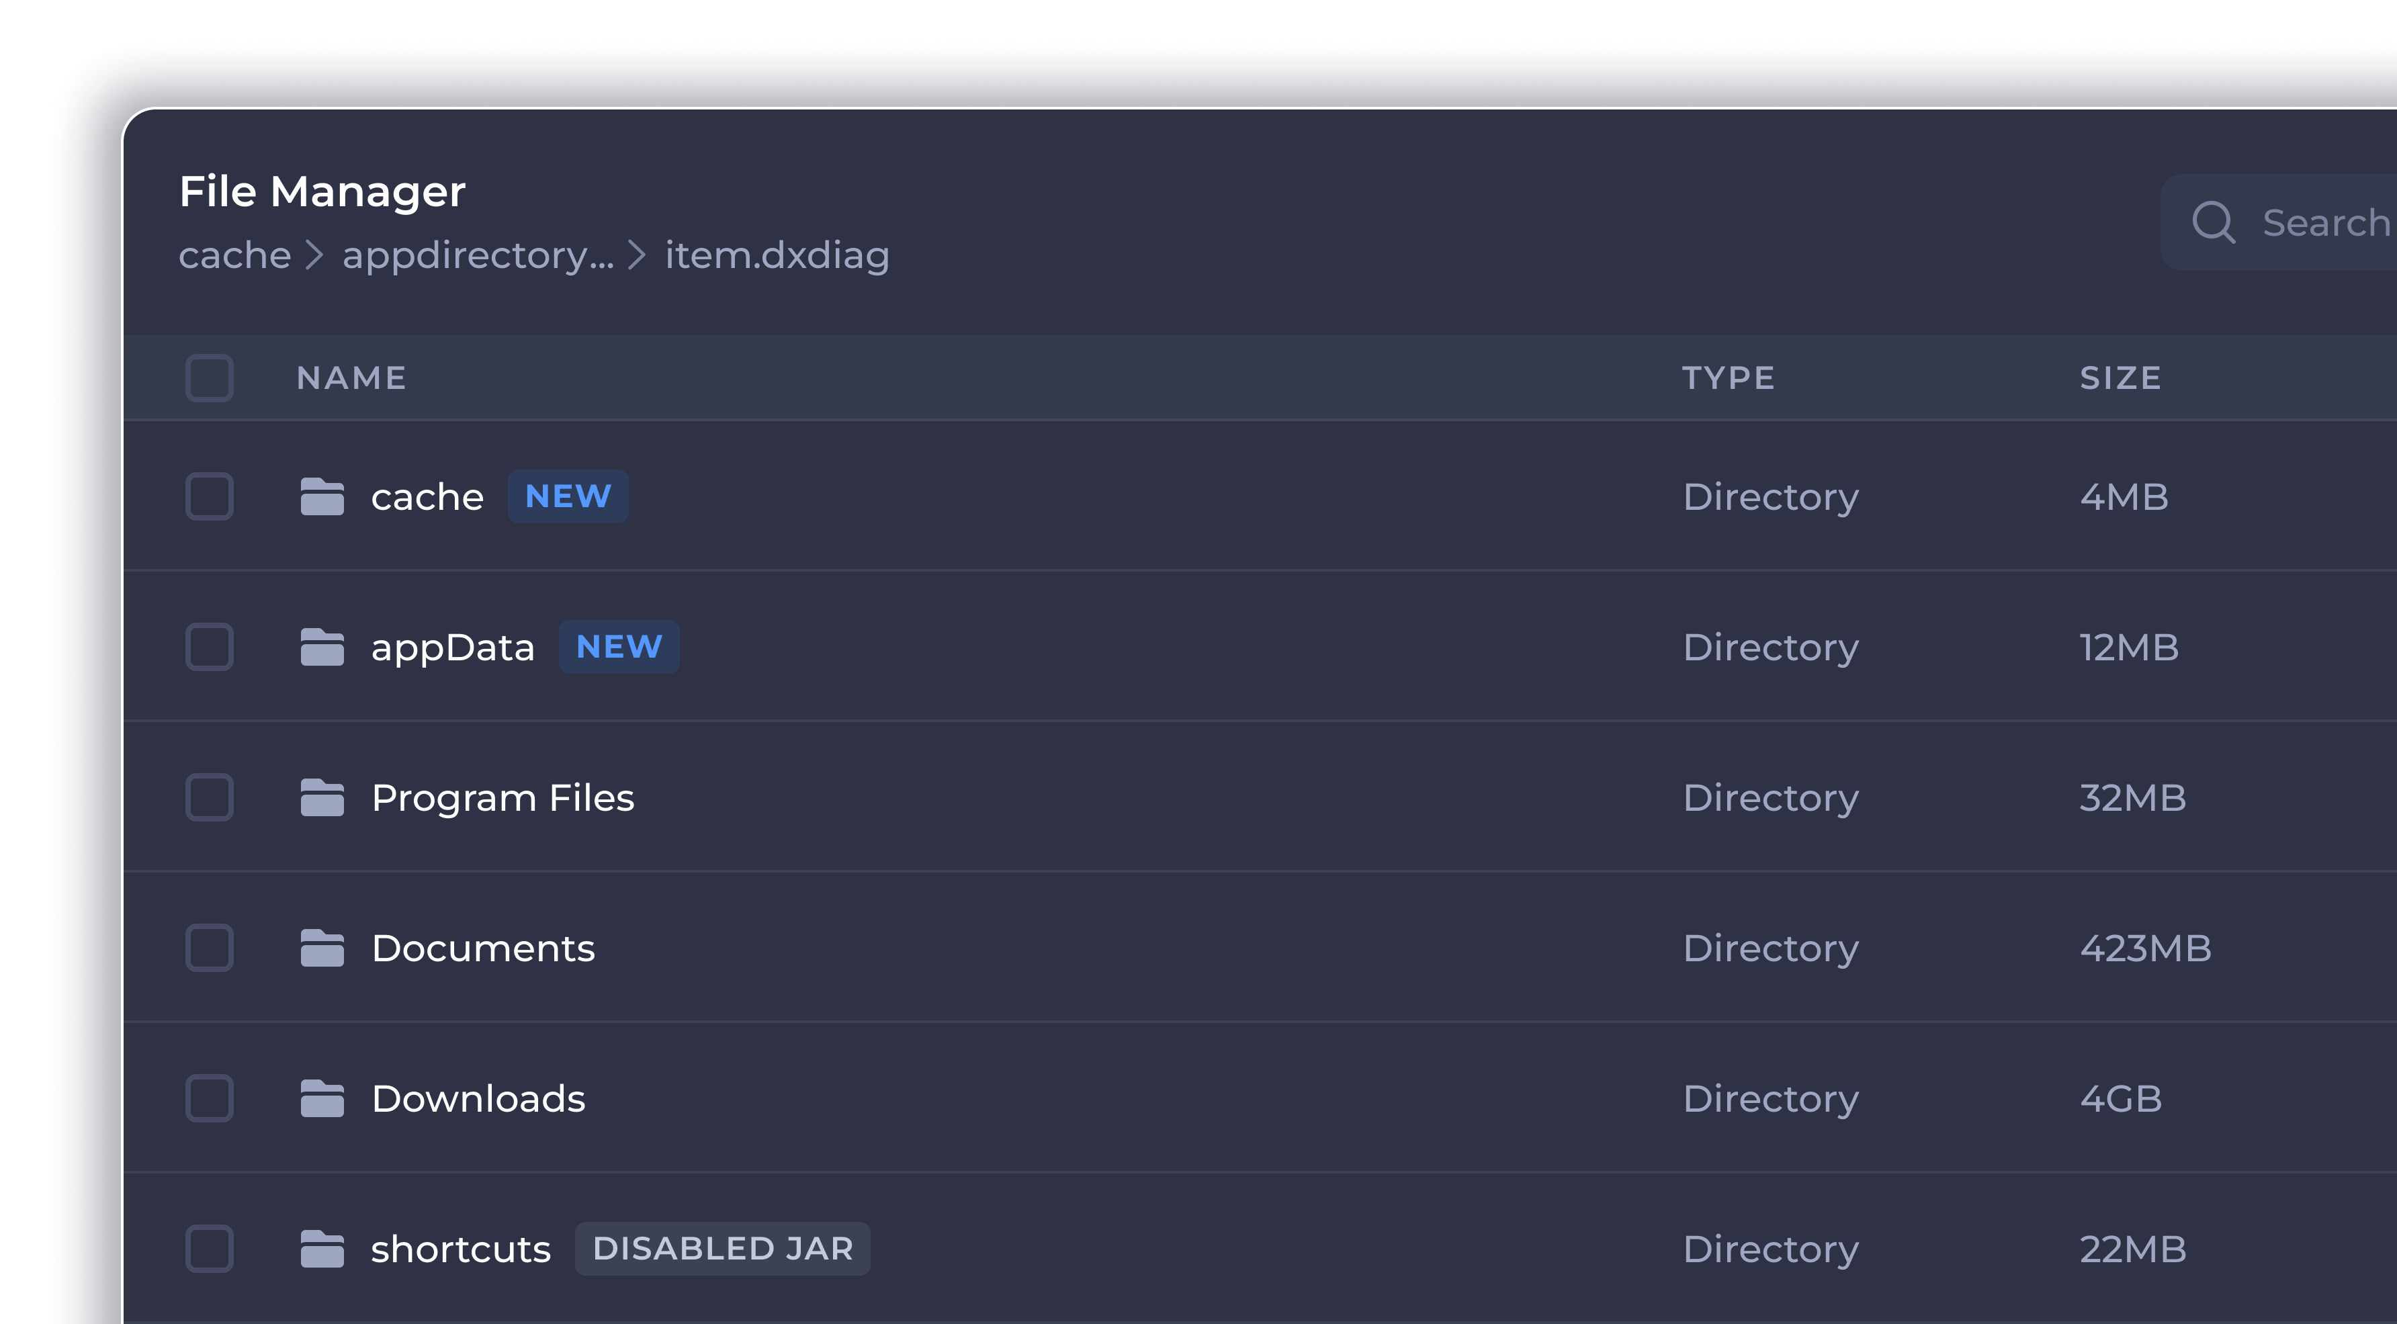Click the chevron between cache and appdirectory
The width and height of the screenshot is (2397, 1324).
pyautogui.click(x=316, y=255)
